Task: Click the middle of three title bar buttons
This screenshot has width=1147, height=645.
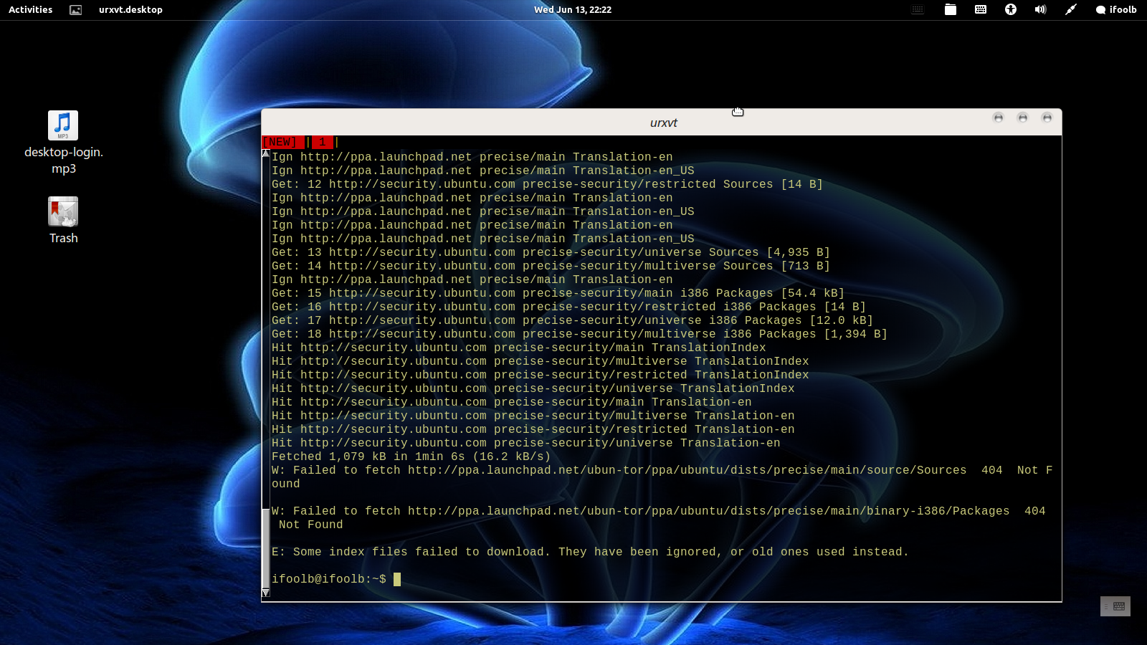Action: tap(1022, 118)
